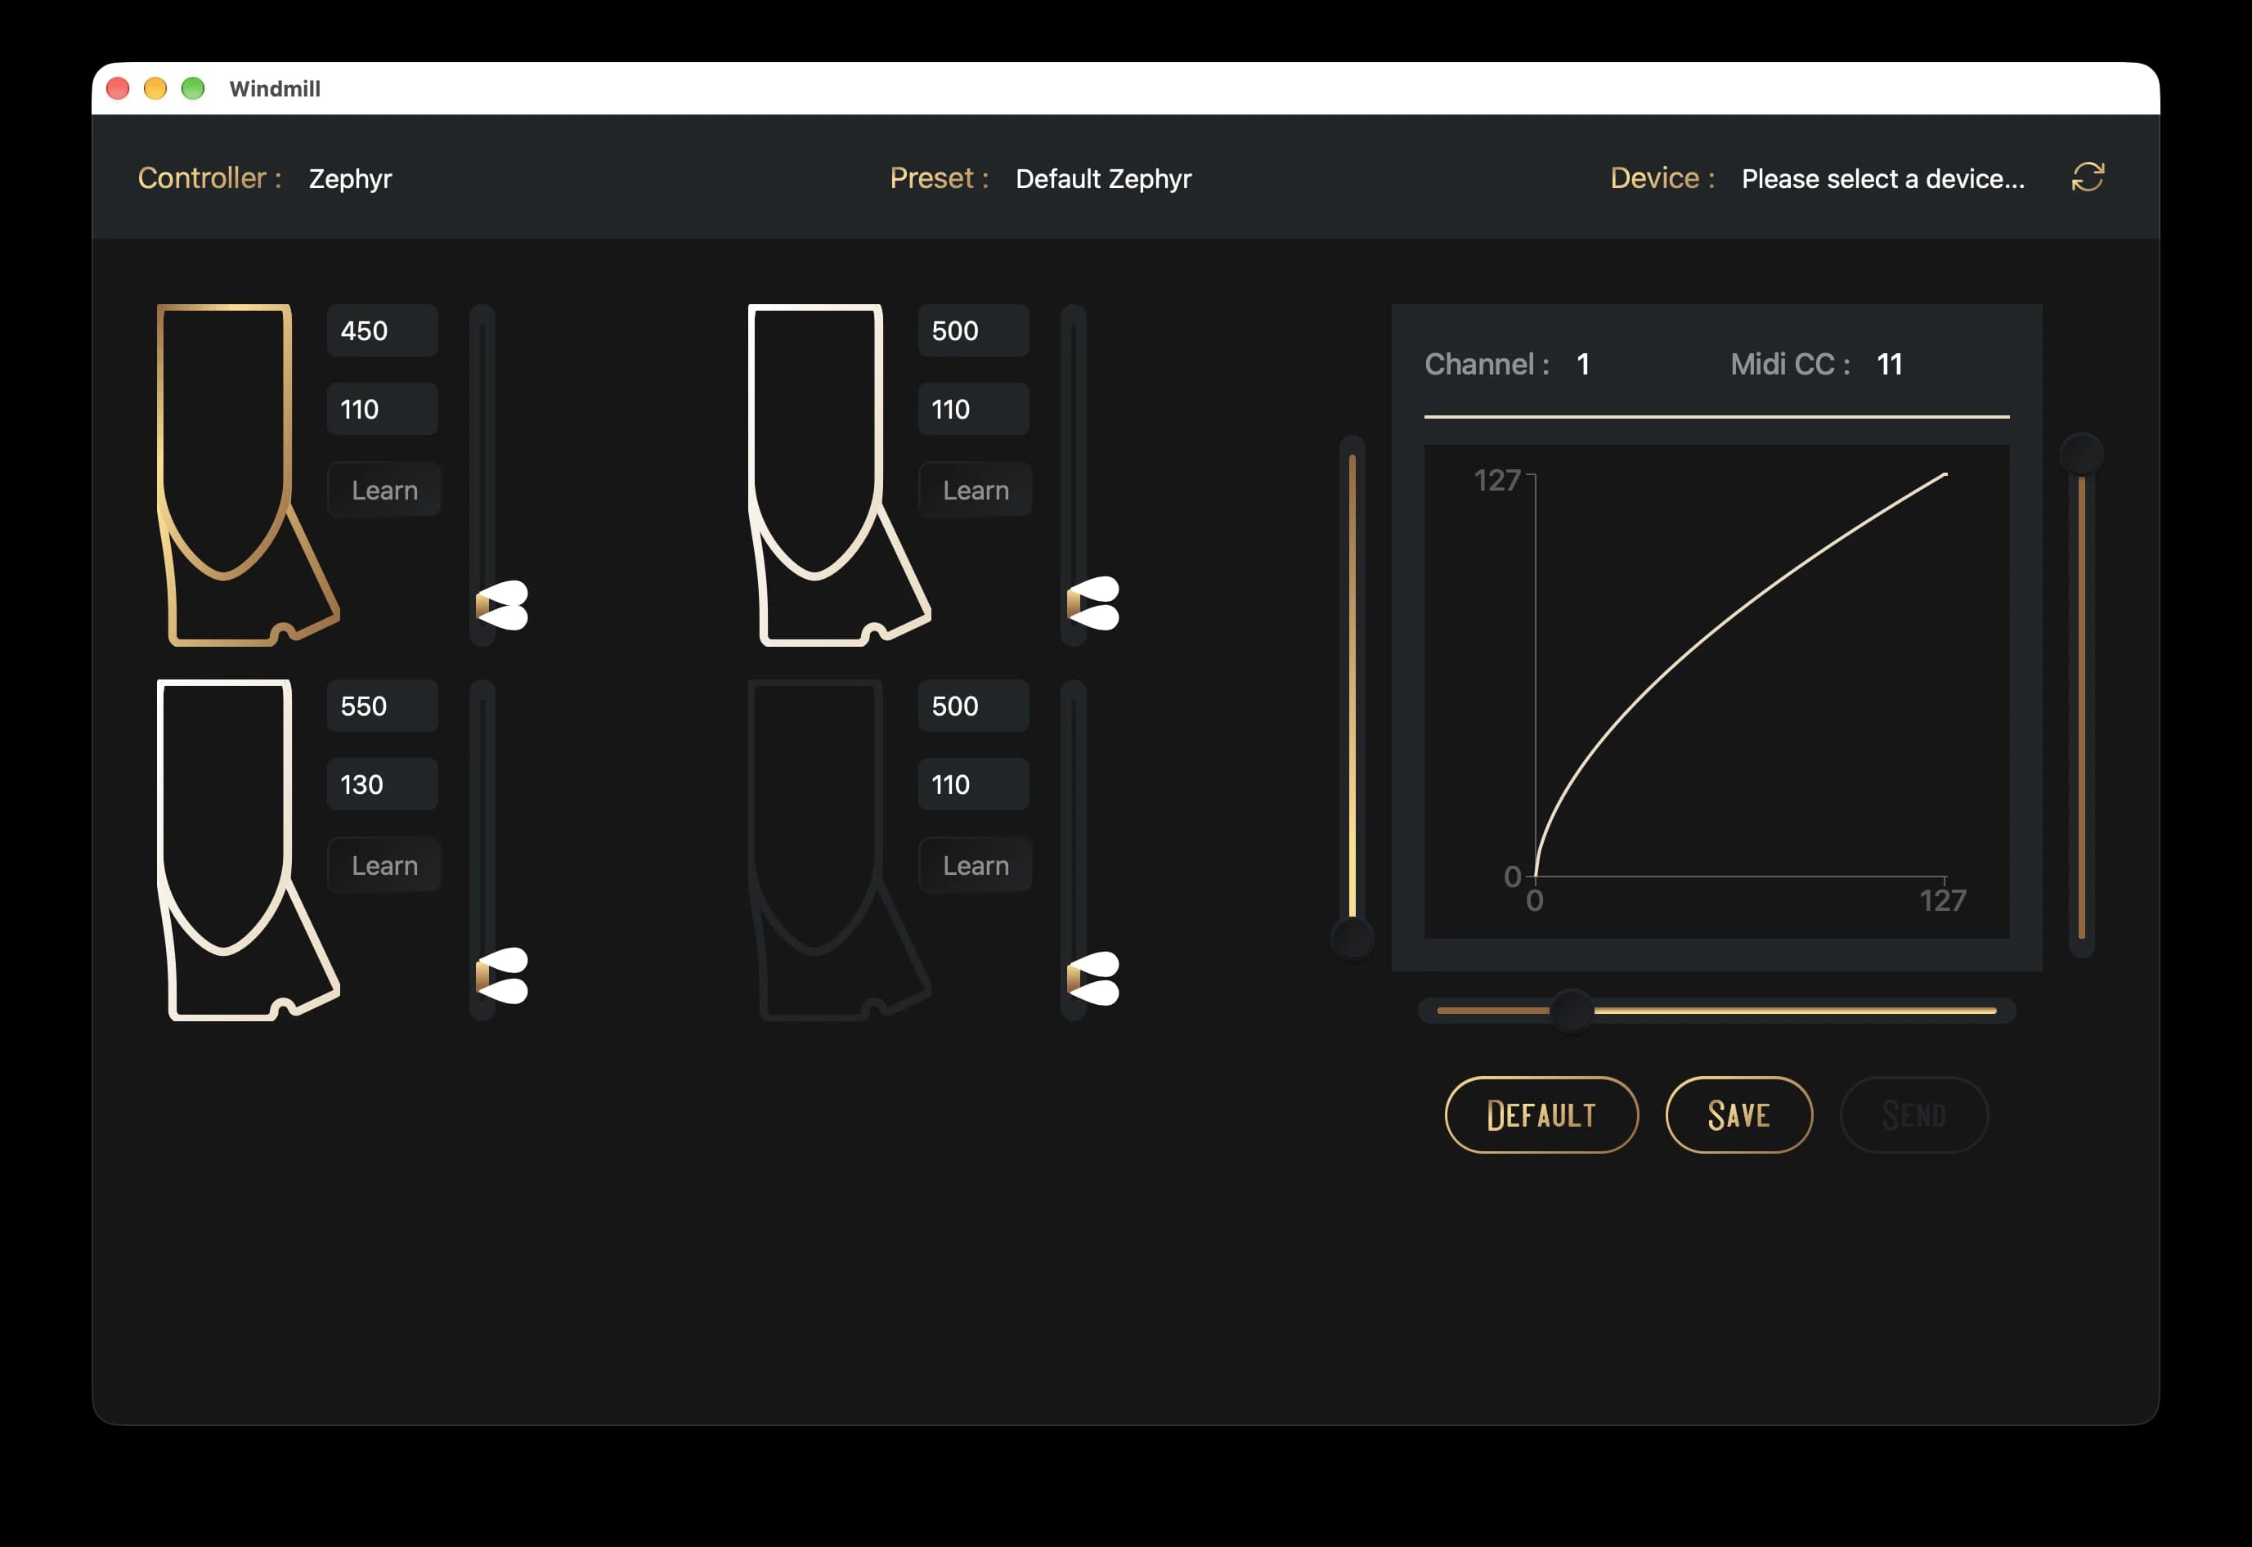Viewport: 2252px width, 1547px height.
Task: Click the response curve graph
Action: (x=1716, y=691)
